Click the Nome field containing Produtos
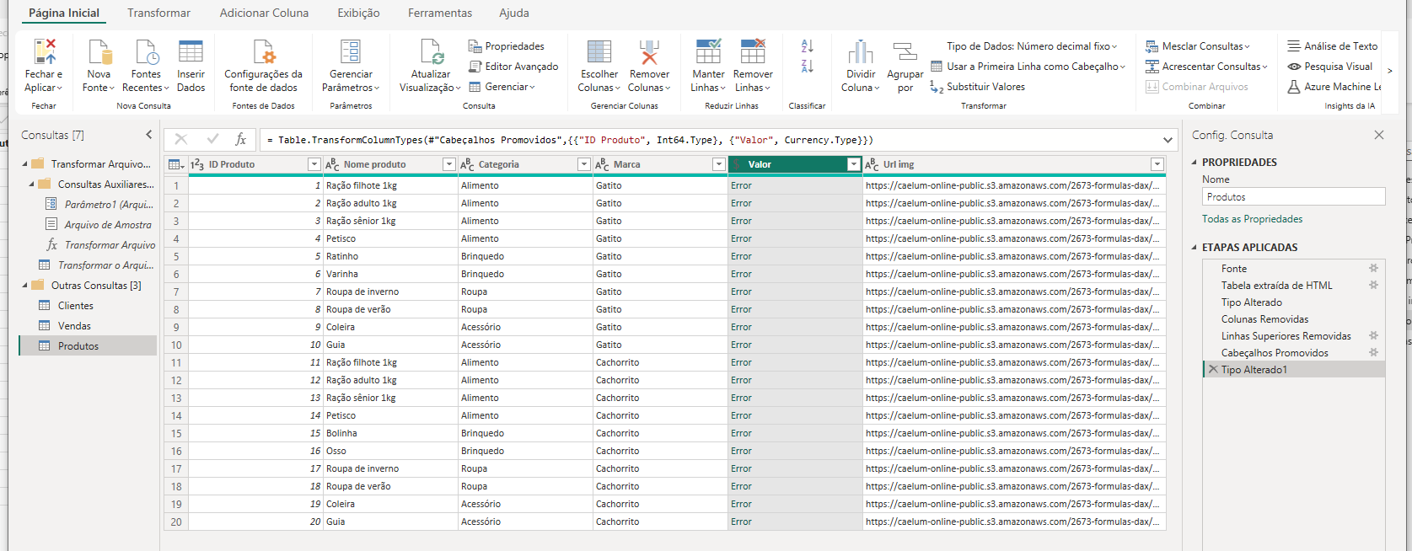Image resolution: width=1412 pixels, height=551 pixels. (x=1293, y=196)
